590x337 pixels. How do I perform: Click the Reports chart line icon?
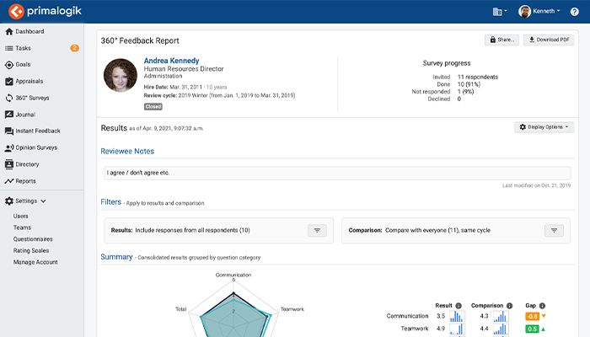pos(9,181)
